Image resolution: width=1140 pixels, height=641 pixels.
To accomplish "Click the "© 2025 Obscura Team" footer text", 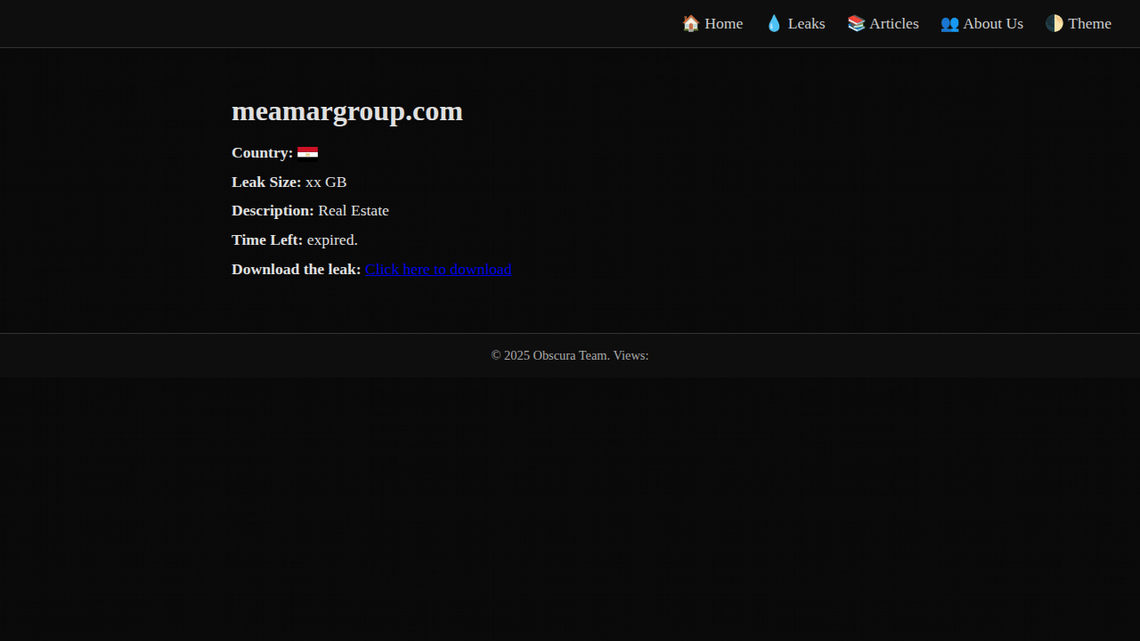I will [550, 355].
